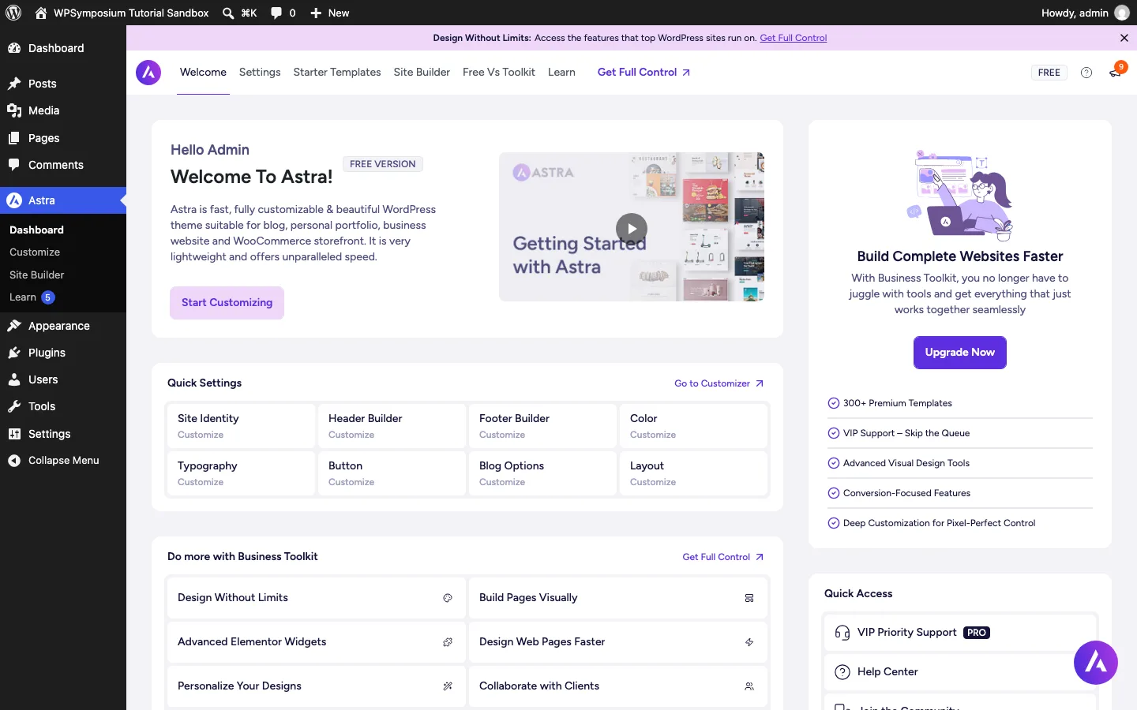Open Site Builder in Astra submenu

[x=37, y=275]
